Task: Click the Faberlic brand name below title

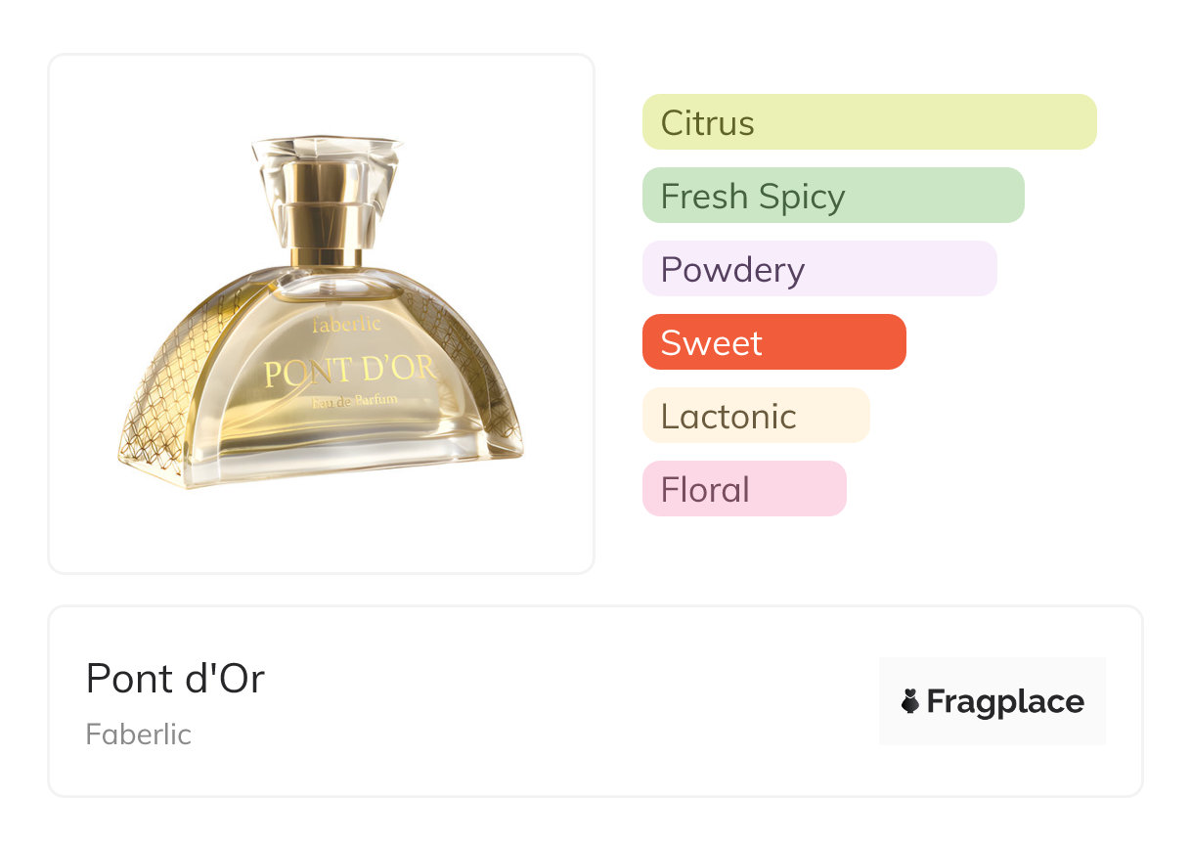Action: [138, 734]
